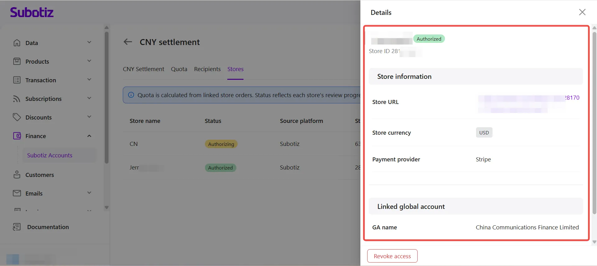Click the Emails envelope icon
Viewport: 597px width, 266px height.
click(x=17, y=193)
